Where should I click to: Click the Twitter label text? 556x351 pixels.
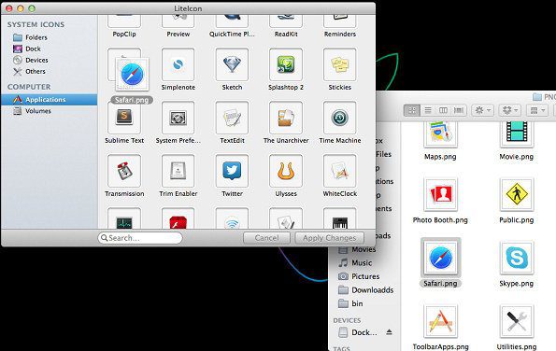pyautogui.click(x=232, y=194)
